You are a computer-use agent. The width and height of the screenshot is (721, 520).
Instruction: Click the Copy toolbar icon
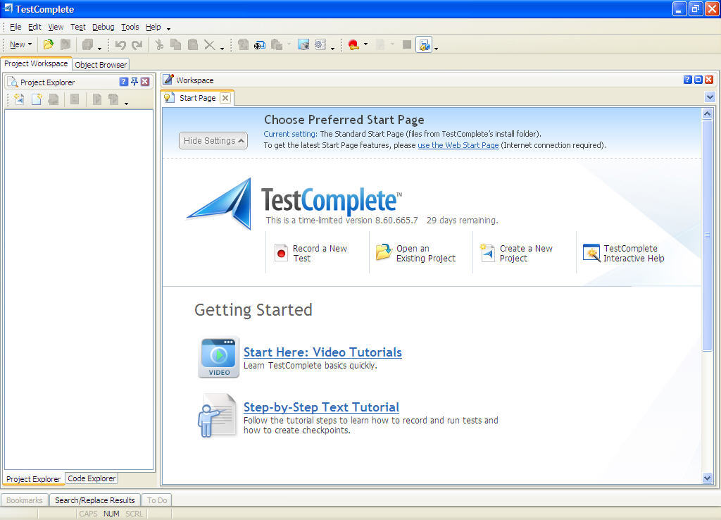[175, 44]
